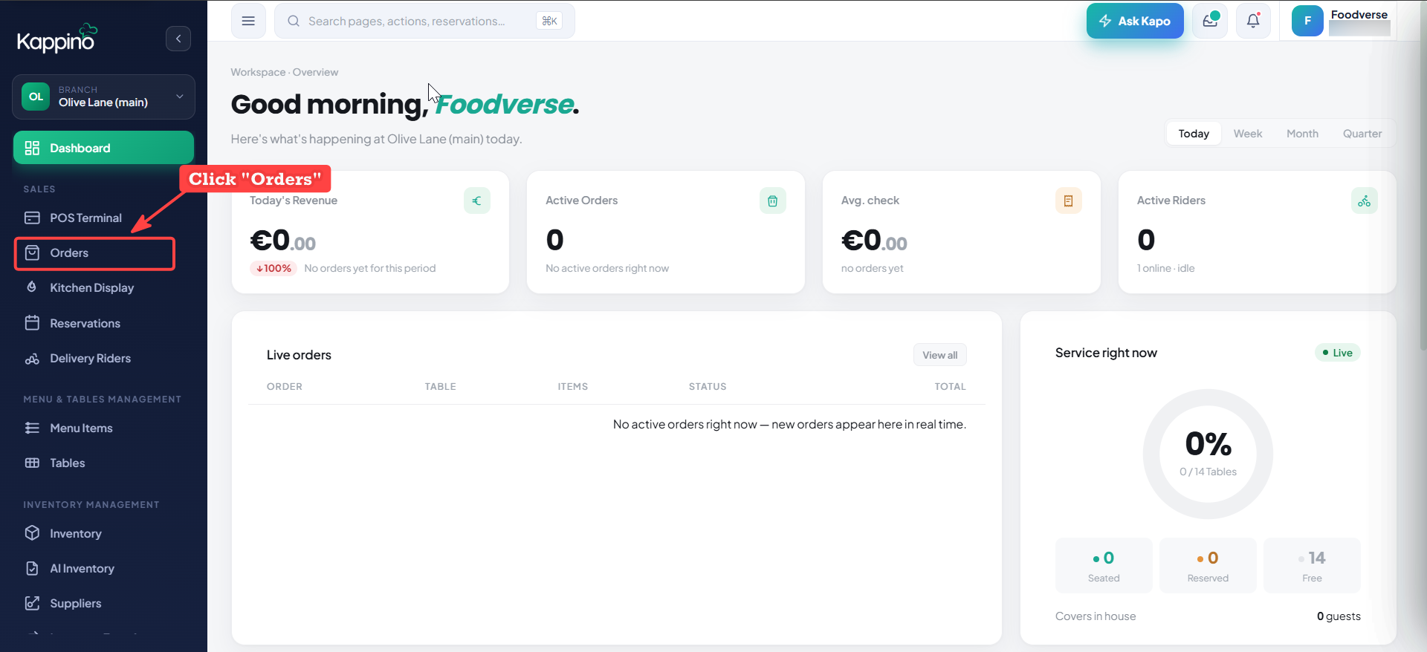Navigate to Reservations

[x=103, y=323]
